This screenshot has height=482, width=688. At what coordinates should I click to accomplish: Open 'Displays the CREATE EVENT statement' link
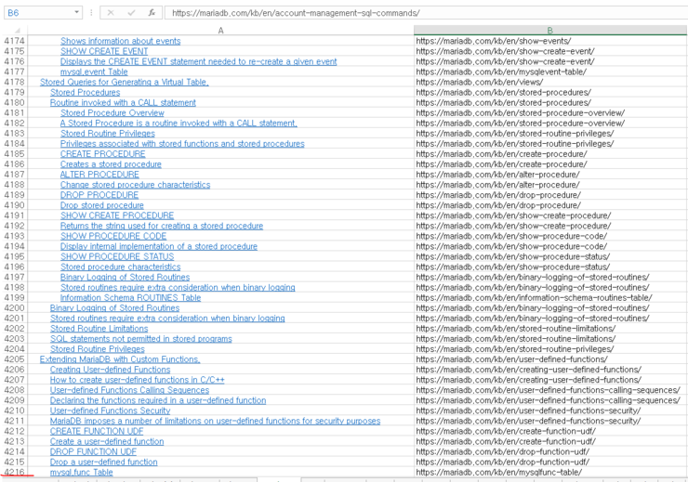198,61
